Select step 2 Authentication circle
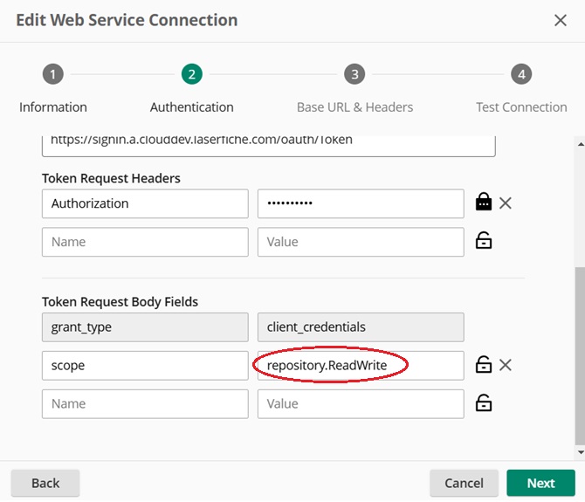 [191, 74]
